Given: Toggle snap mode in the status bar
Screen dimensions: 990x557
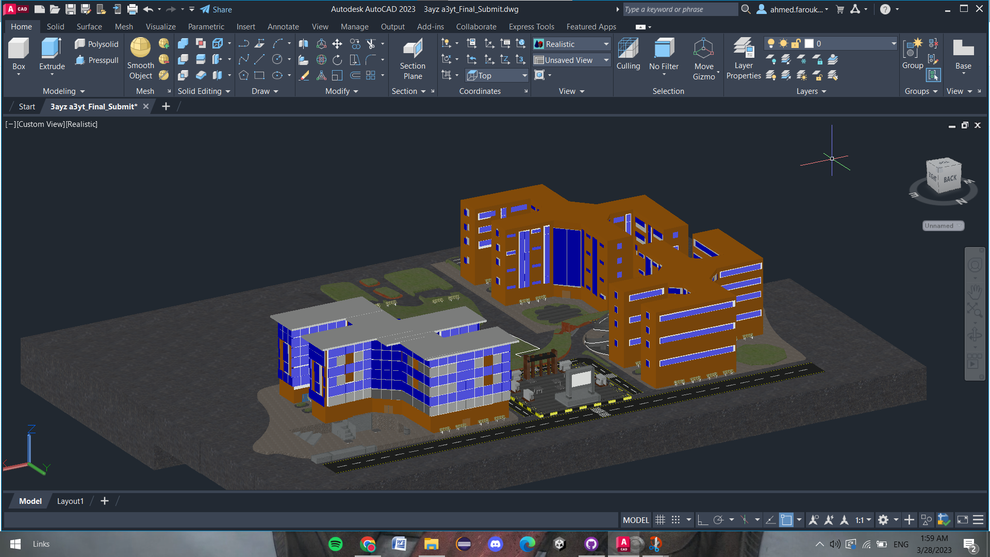Looking at the screenshot, I should (x=675, y=520).
